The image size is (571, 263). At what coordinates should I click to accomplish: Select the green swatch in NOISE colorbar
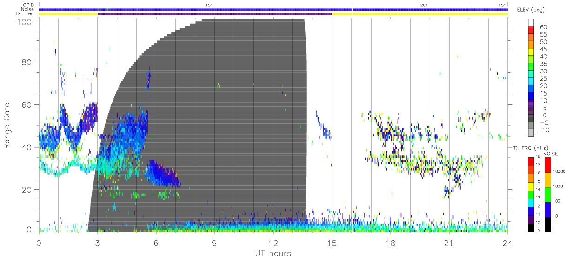[547, 195]
